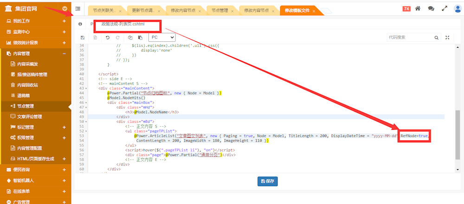The width and height of the screenshot is (464, 204).
Task: Open 内容回收站 in the sidebar
Action: tap(27, 85)
